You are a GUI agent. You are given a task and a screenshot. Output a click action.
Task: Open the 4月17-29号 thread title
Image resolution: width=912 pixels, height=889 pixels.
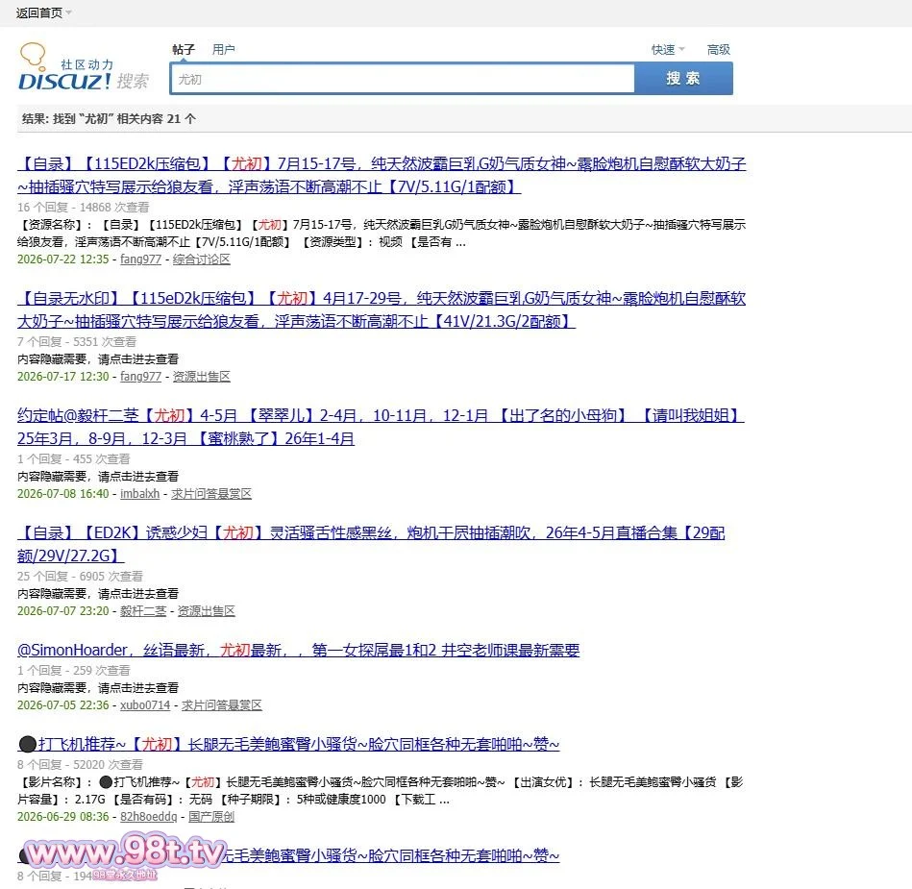click(x=382, y=309)
